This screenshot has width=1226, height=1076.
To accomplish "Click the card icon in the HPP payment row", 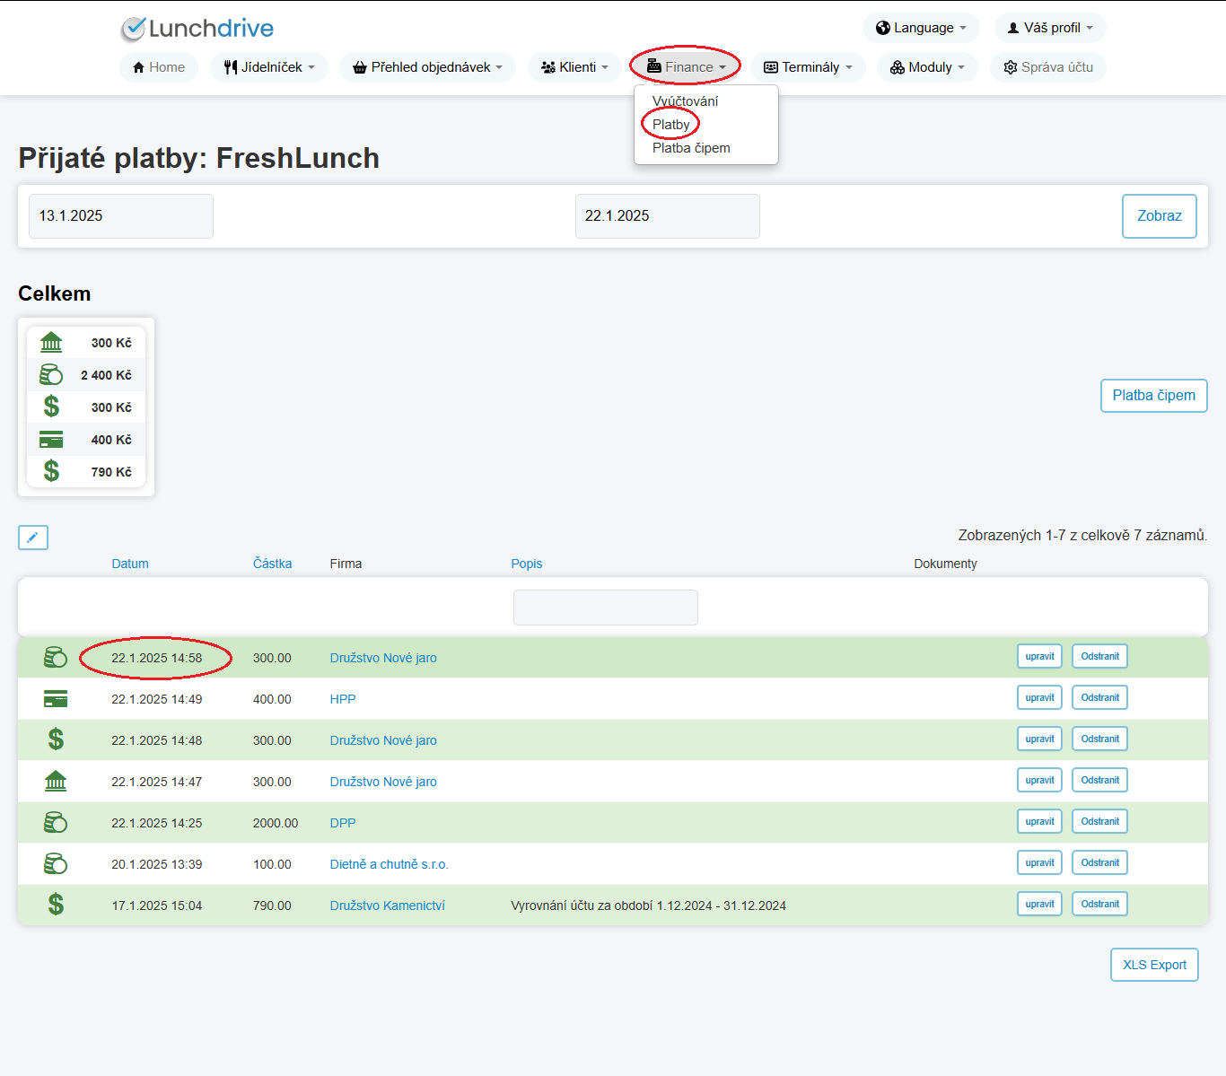I will click(56, 699).
